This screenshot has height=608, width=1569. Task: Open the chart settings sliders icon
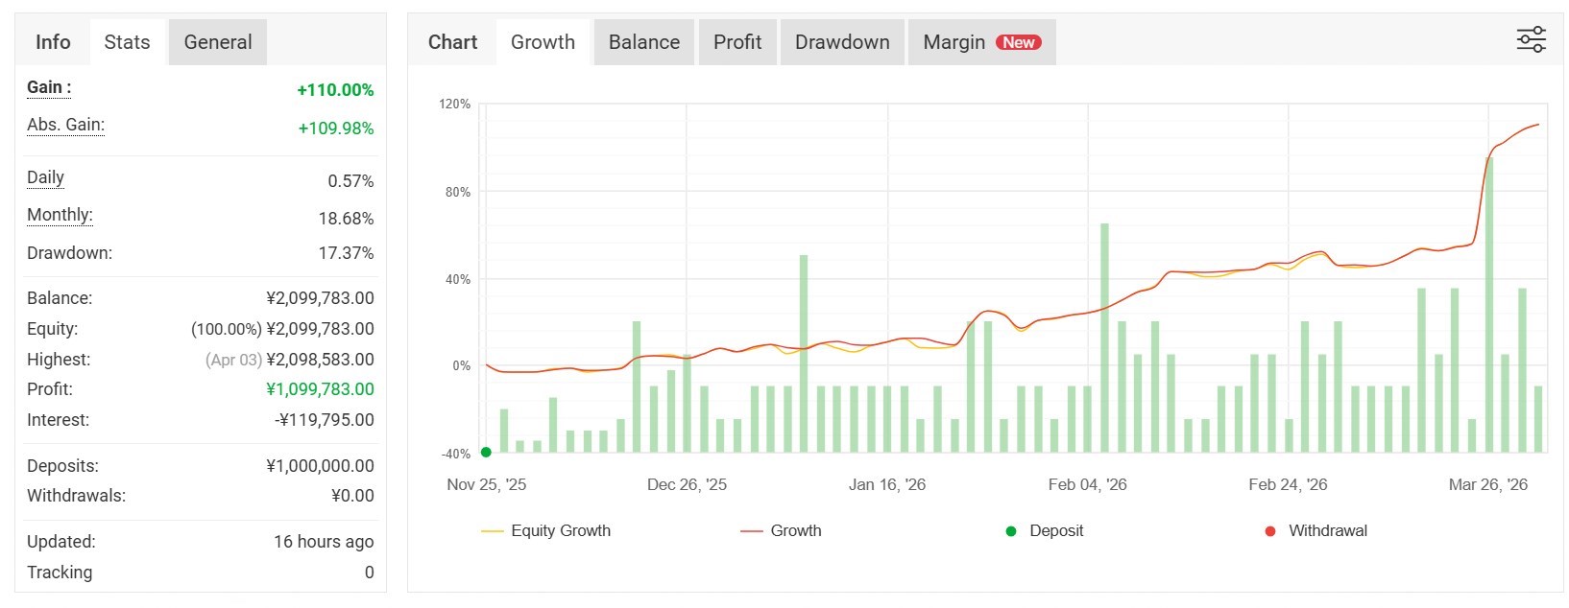(1531, 39)
